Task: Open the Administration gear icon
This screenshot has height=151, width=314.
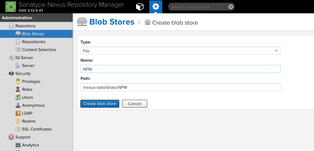Action: tap(156, 7)
